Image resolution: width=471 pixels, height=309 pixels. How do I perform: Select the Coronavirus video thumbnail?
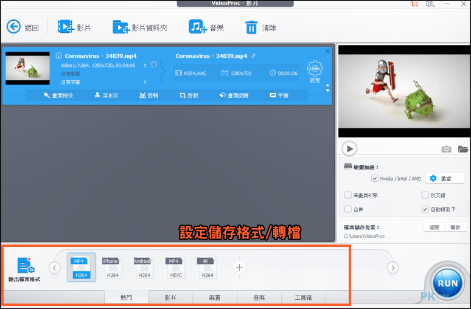point(27,68)
